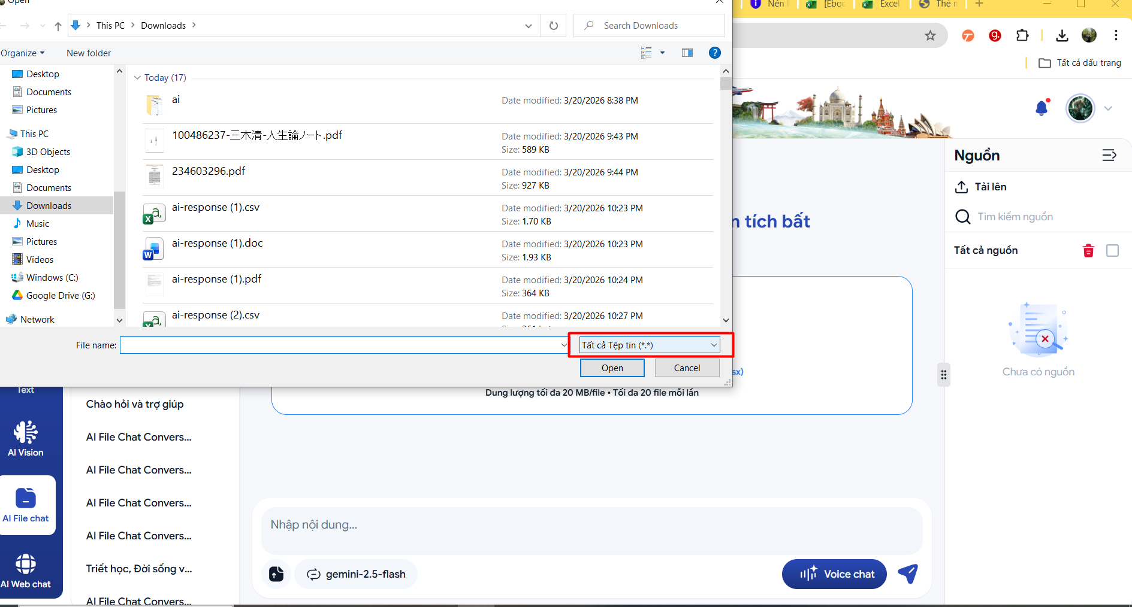The height and width of the screenshot is (607, 1132).
Task: Click the notification bell icon
Action: (x=1042, y=108)
